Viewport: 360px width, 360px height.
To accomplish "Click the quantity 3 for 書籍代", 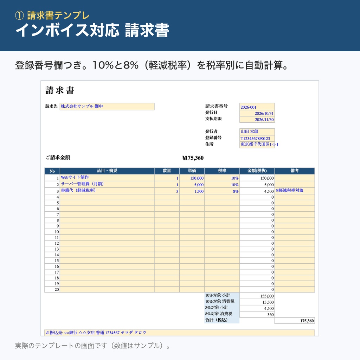I will click(167, 191).
